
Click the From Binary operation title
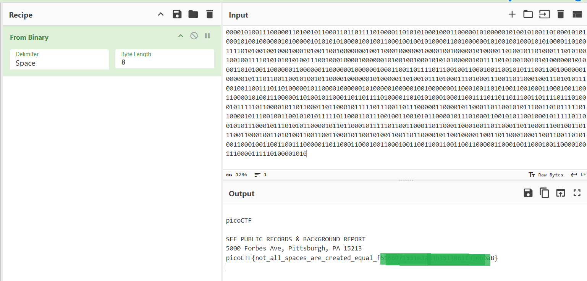(x=29, y=37)
